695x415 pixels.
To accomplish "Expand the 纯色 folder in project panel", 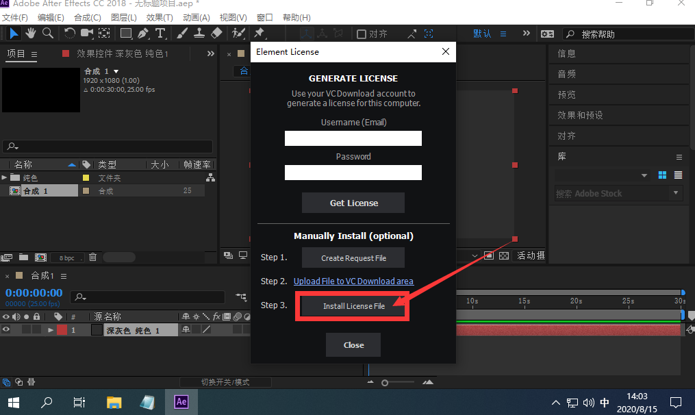I will 4,177.
